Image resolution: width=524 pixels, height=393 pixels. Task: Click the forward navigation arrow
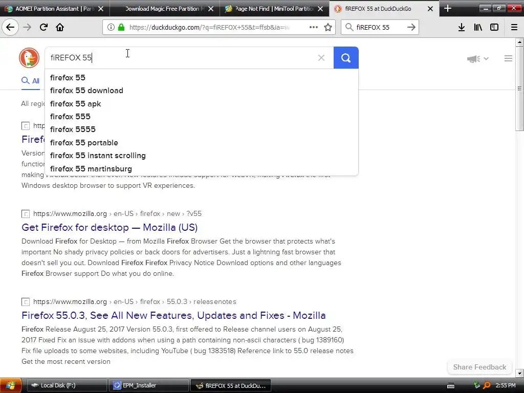27,27
